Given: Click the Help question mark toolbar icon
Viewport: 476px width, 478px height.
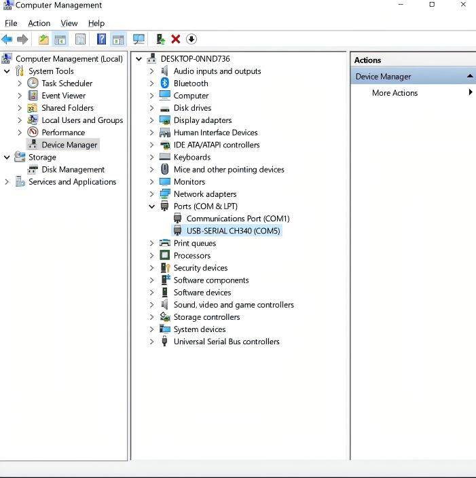Looking at the screenshot, I should [x=101, y=39].
